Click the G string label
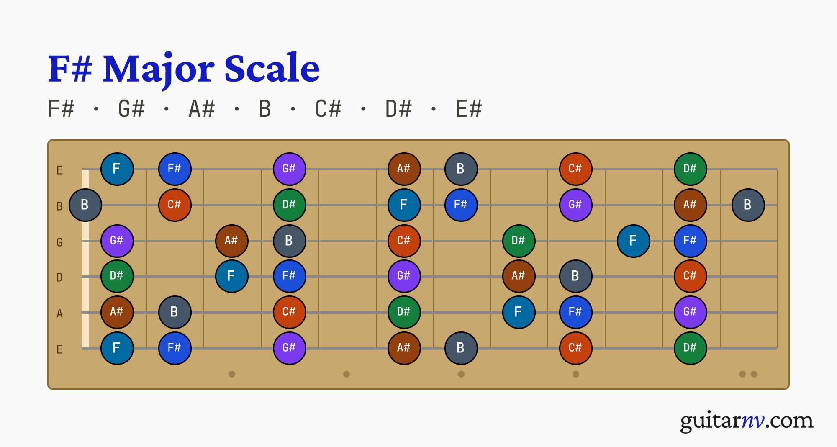The height and width of the screenshot is (447, 837). (59, 242)
